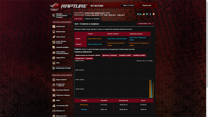This screenshot has width=208, height=117.
Task: Click Вхідні пакети з дротової мережі
Action: pos(117,39)
